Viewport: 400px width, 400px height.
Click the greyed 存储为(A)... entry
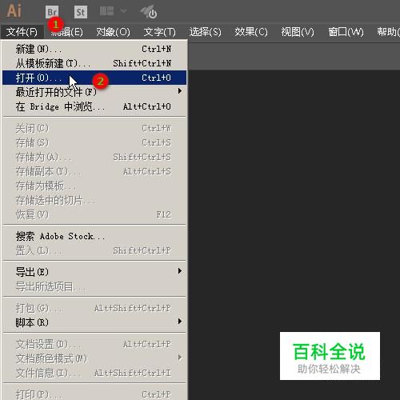94,158
